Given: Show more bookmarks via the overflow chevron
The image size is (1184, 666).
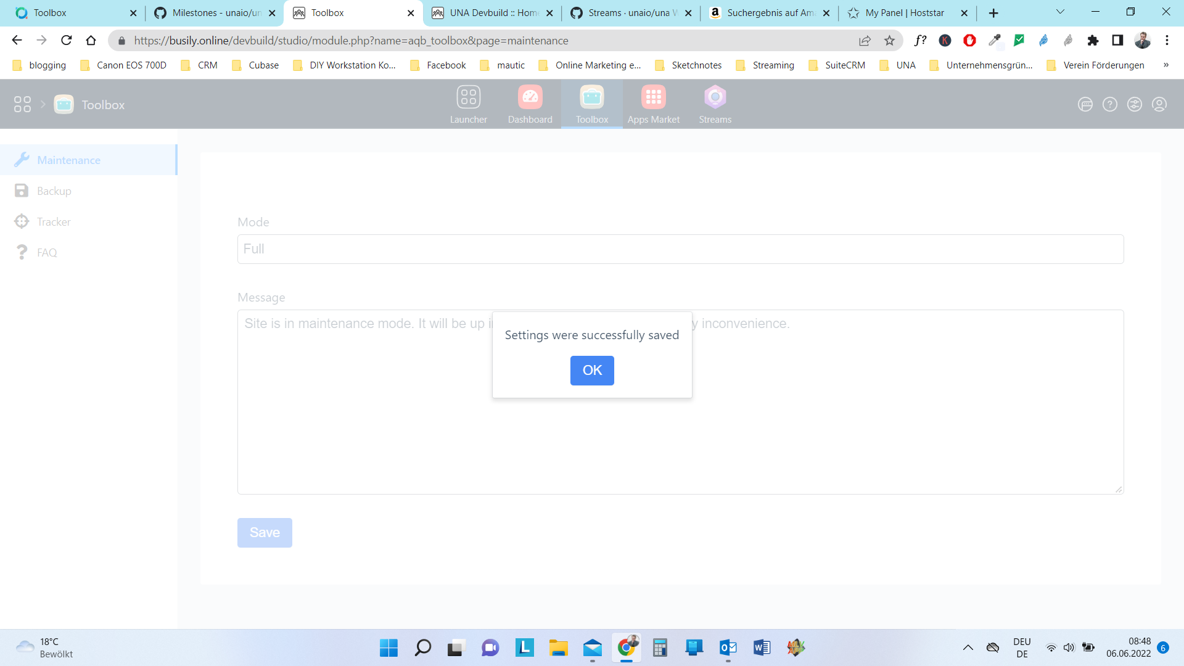Looking at the screenshot, I should point(1165,65).
